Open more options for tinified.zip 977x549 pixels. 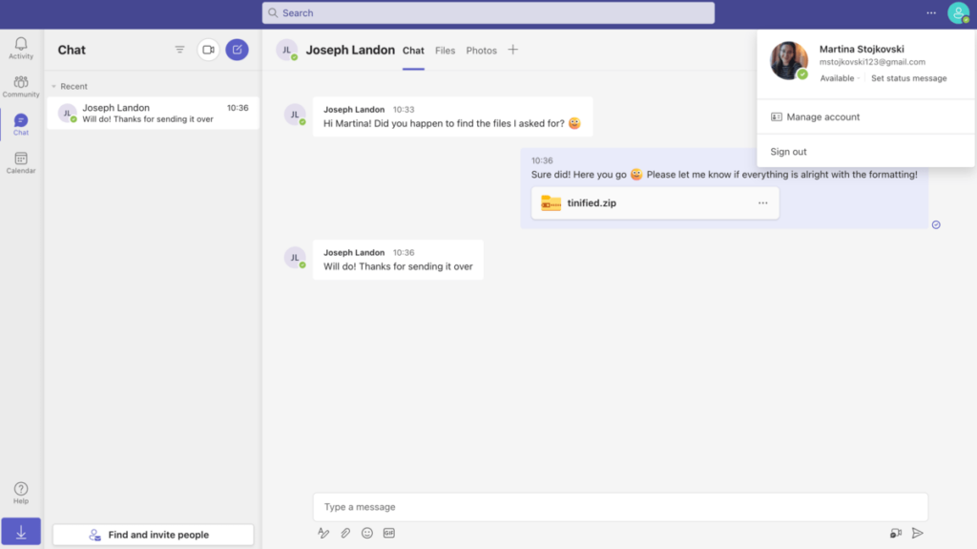762,202
